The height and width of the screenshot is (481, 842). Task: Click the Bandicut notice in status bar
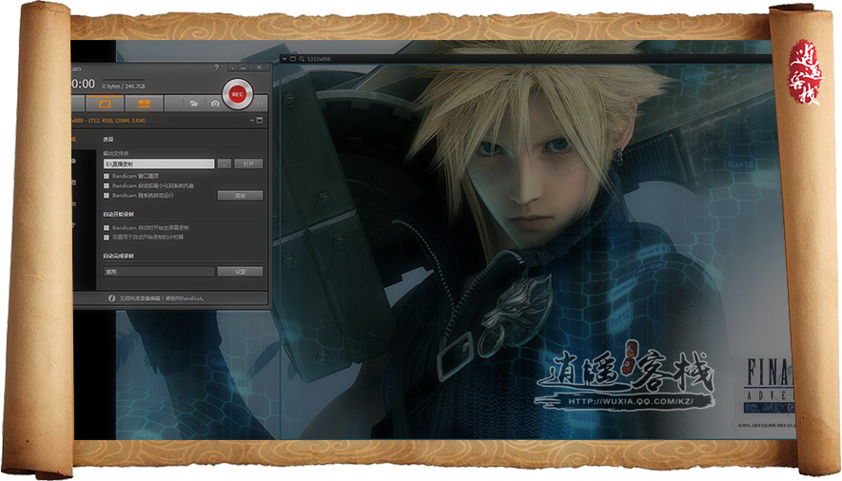point(161,298)
